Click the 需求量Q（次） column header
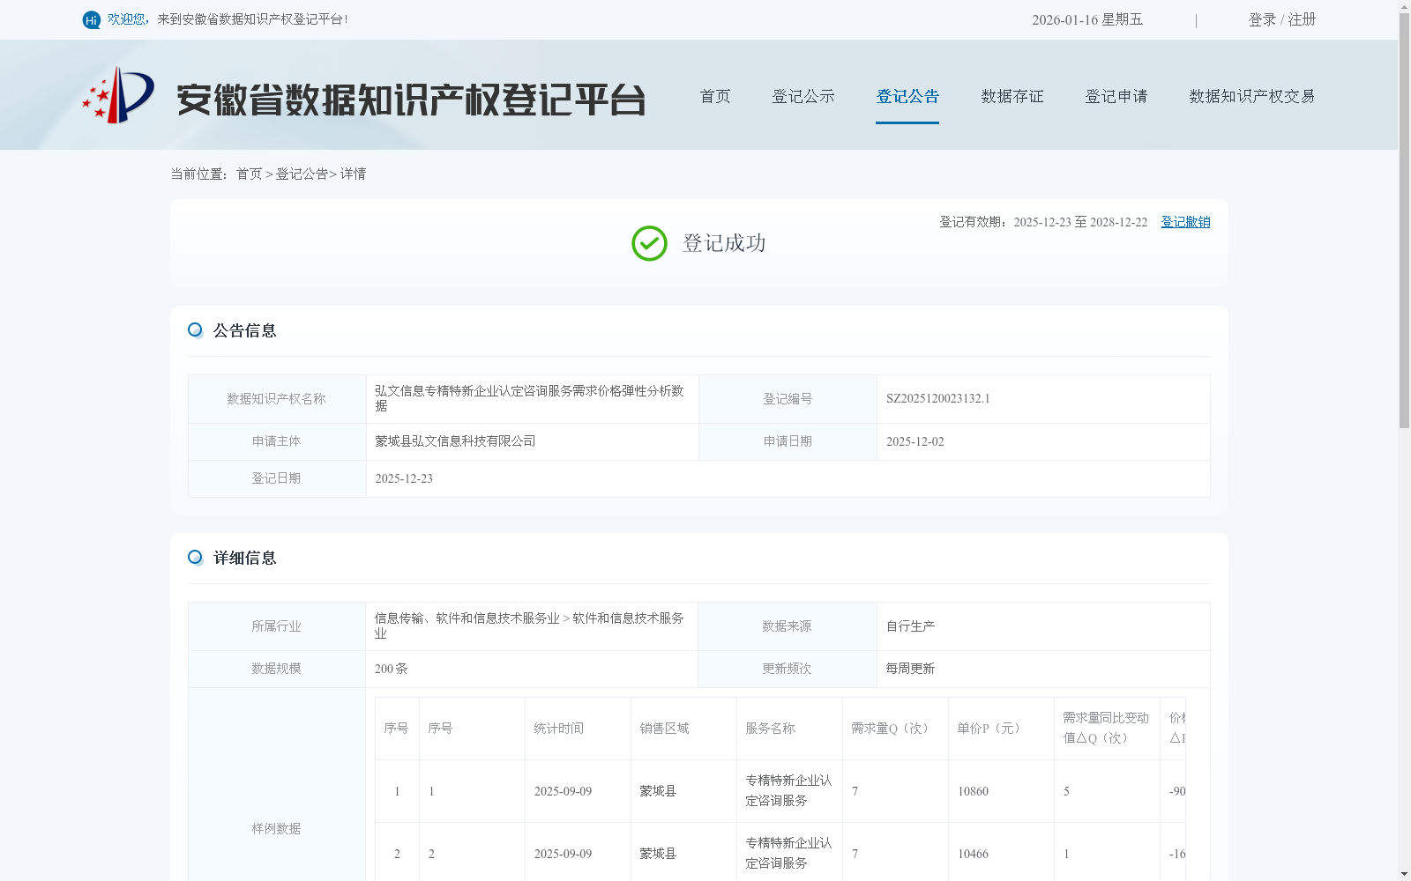 [892, 729]
